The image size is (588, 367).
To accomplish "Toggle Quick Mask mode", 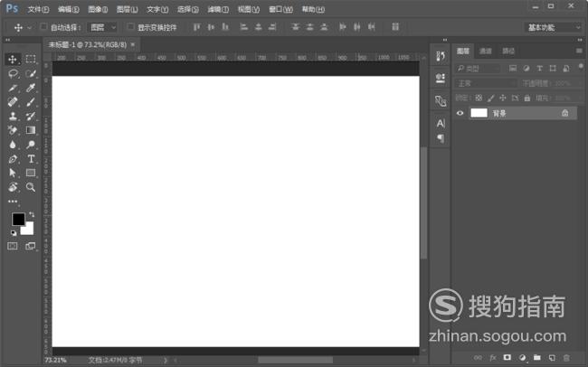I will click(x=13, y=246).
